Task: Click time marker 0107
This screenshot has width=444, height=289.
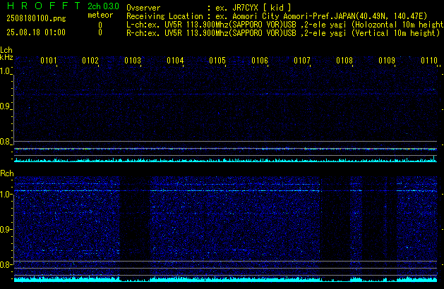Action: tap(302, 61)
